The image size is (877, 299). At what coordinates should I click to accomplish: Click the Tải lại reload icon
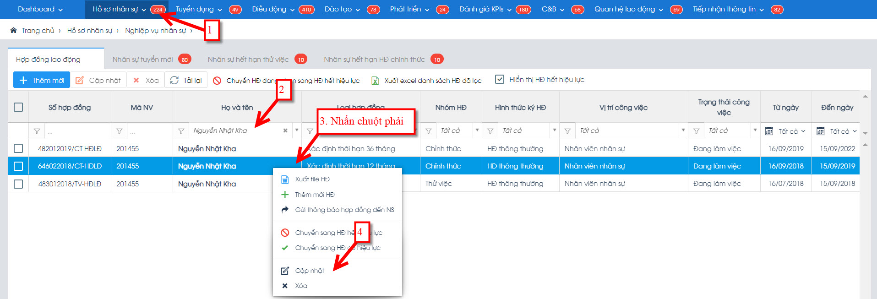(x=174, y=80)
